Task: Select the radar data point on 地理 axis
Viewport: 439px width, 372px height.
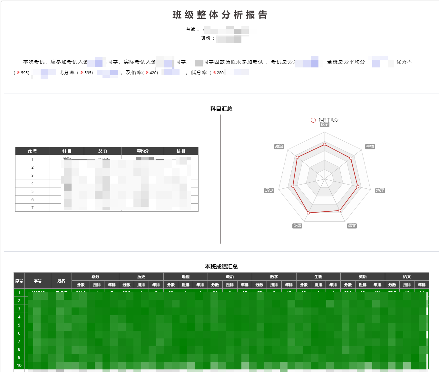Action: tap(358, 186)
